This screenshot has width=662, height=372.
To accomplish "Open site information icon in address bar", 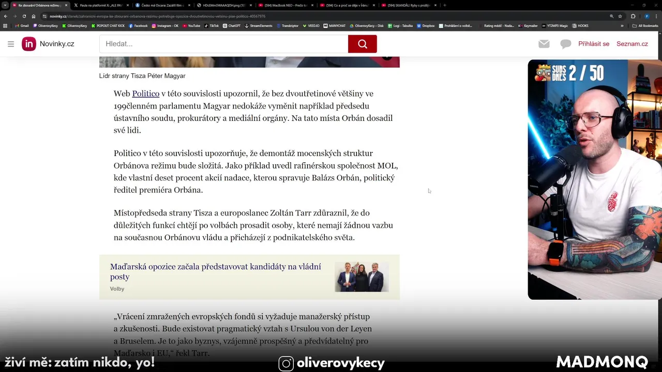I will click(46, 16).
